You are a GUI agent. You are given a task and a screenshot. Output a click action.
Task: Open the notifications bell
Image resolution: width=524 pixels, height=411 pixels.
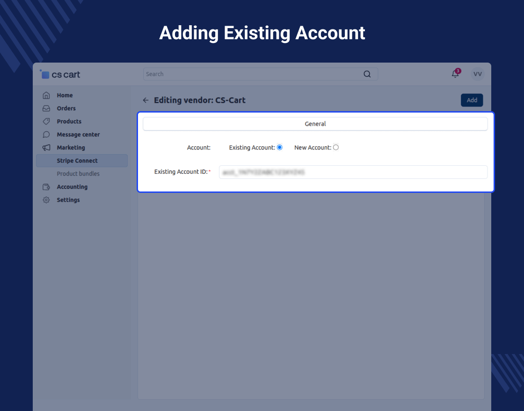coord(455,74)
